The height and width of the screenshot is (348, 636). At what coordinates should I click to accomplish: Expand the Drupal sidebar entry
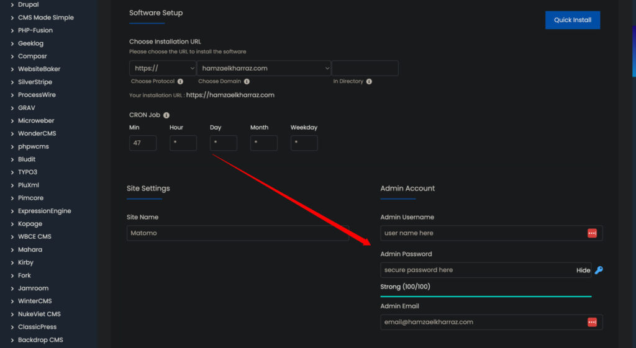[x=12, y=5]
